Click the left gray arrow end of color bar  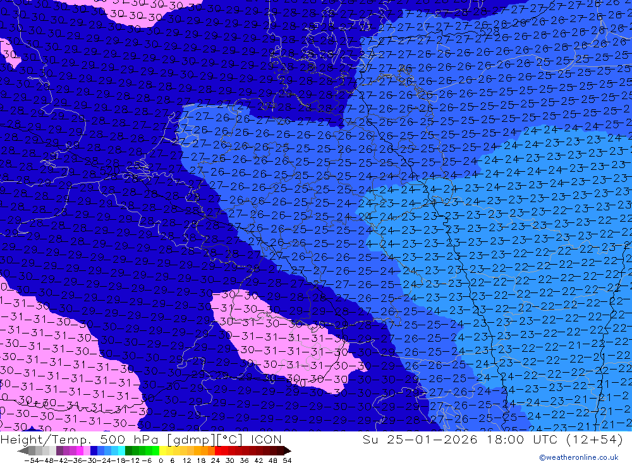point(23,450)
